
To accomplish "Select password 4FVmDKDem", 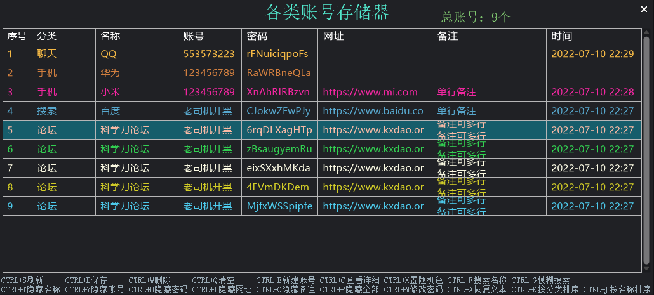I will 279,187.
